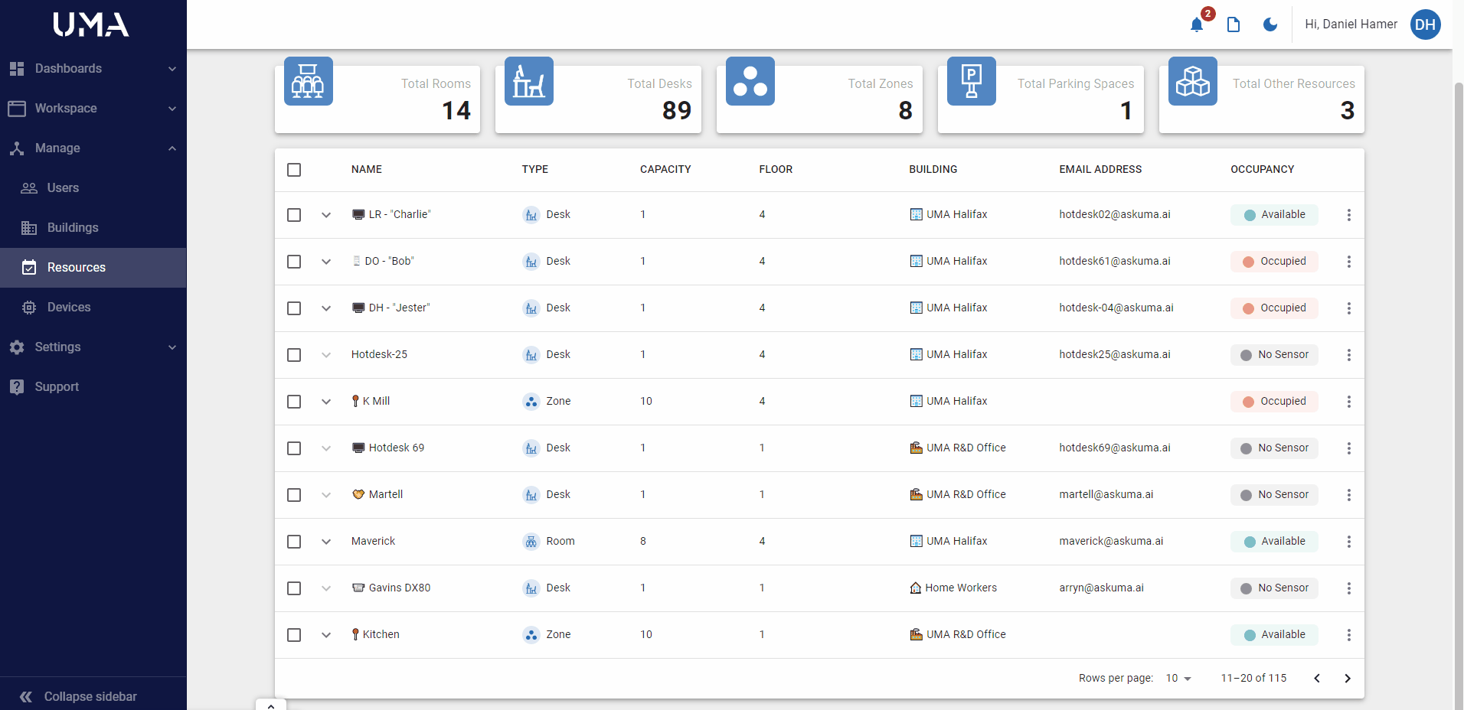Check the Hotdesk-25 row checkbox

(294, 355)
